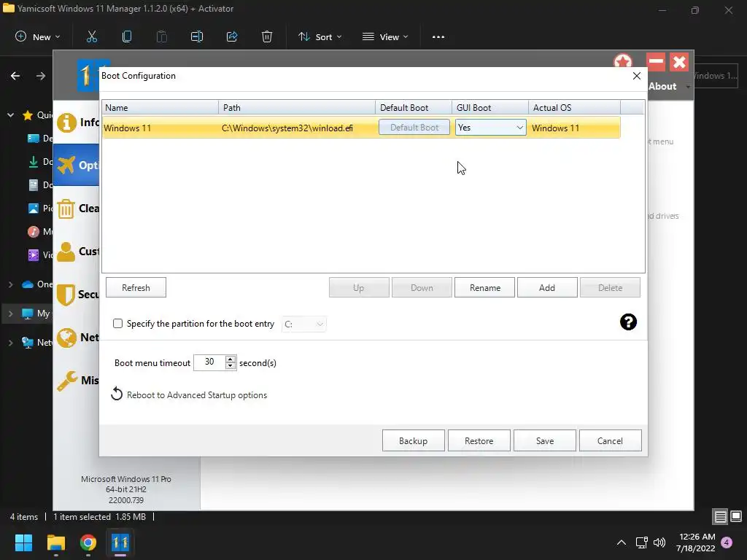Increase boot menu timeout with up arrow

coord(231,359)
